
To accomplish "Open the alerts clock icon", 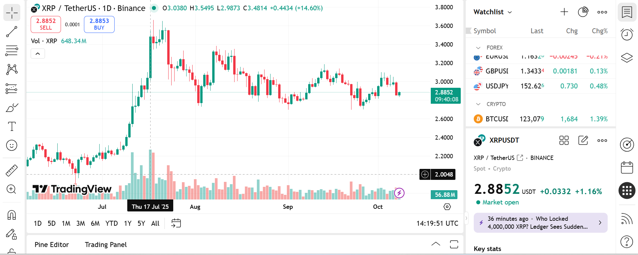I will coord(627,34).
